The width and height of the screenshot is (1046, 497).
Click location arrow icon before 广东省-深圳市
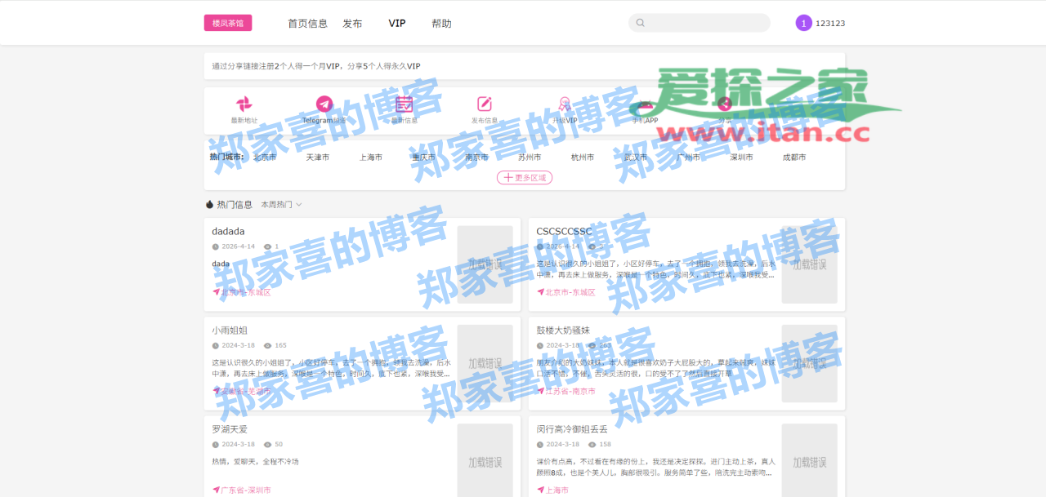click(x=217, y=490)
